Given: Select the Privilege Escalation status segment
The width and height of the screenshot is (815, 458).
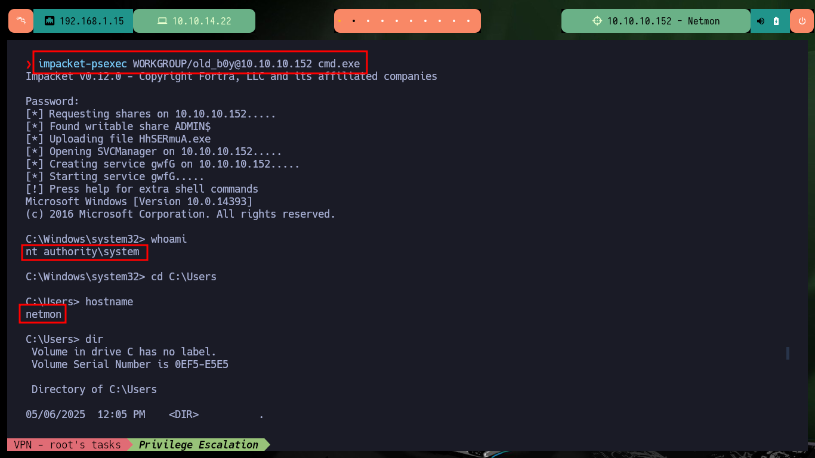Looking at the screenshot, I should point(199,444).
